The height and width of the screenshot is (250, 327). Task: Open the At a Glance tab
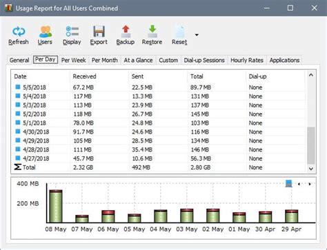click(138, 60)
